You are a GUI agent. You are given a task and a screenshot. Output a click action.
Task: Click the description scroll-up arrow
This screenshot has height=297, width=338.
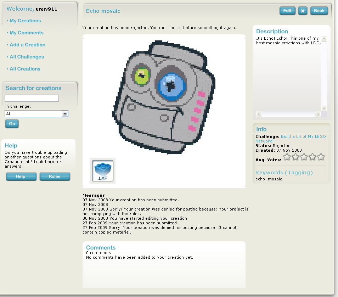point(324,39)
